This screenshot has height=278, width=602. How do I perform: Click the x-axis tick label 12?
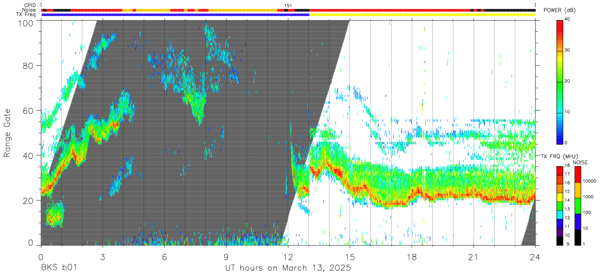[288, 256]
